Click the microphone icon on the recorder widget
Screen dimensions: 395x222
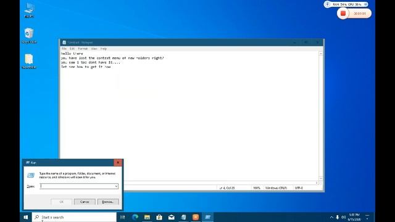pyautogui.click(x=327, y=4)
